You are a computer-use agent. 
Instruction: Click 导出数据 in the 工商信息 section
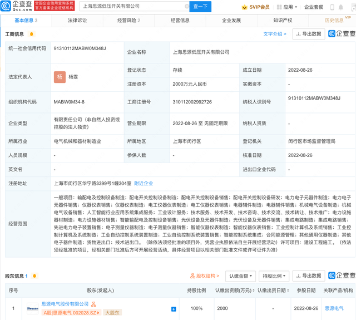coord(309,34)
